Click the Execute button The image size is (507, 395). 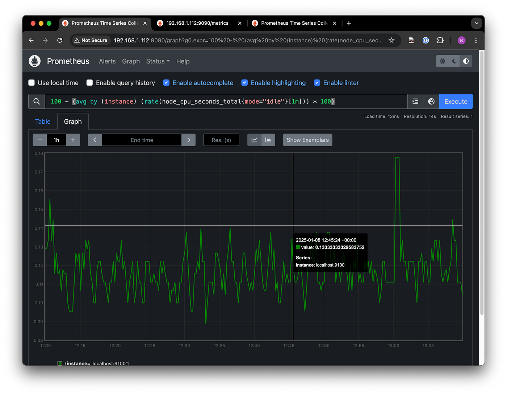click(456, 102)
